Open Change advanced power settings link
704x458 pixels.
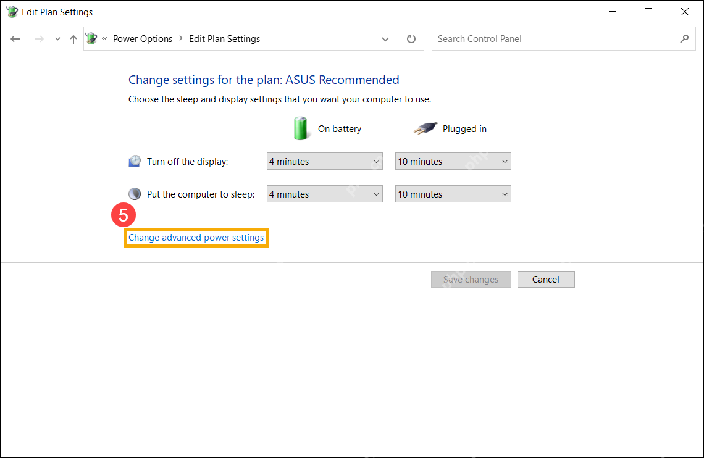pyautogui.click(x=196, y=238)
